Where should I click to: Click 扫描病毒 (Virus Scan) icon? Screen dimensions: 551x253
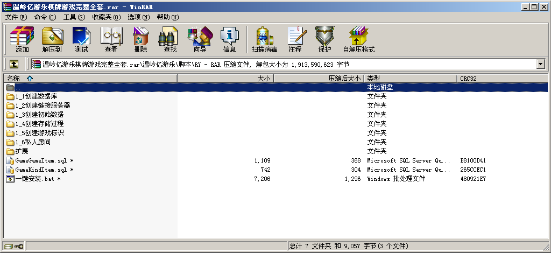[264, 40]
